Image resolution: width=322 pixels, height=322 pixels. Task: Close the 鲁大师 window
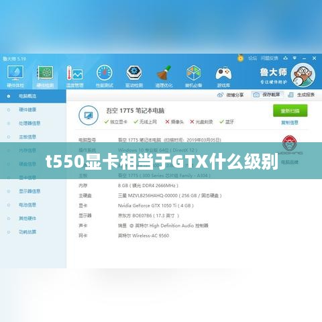[314, 58]
